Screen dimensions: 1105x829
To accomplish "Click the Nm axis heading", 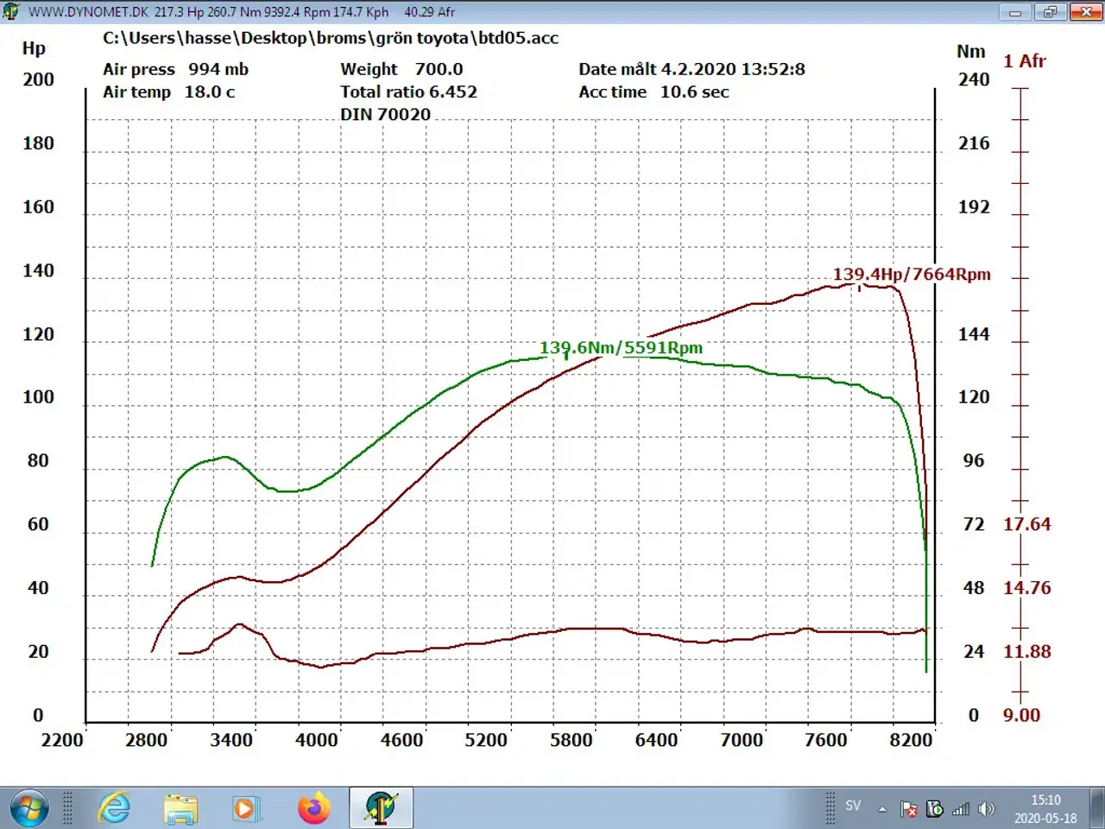I will point(970,52).
